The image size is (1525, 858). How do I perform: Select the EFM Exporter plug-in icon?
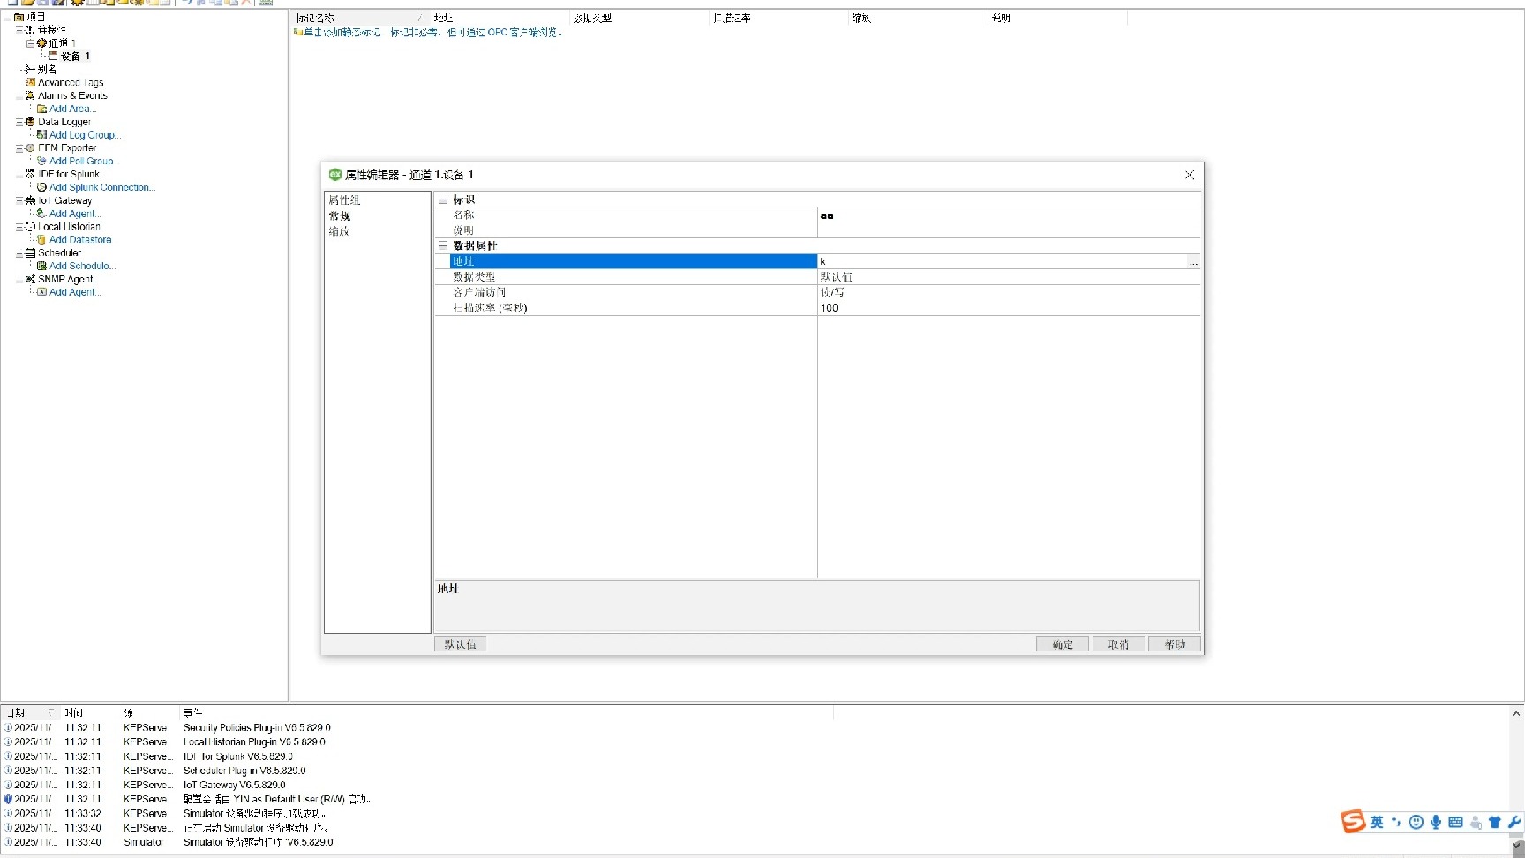(x=30, y=147)
